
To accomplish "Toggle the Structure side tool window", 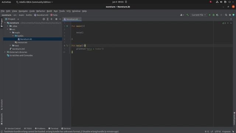I will coord(1,105).
